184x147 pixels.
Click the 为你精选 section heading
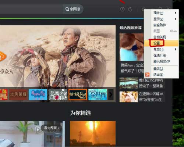tap(81, 112)
